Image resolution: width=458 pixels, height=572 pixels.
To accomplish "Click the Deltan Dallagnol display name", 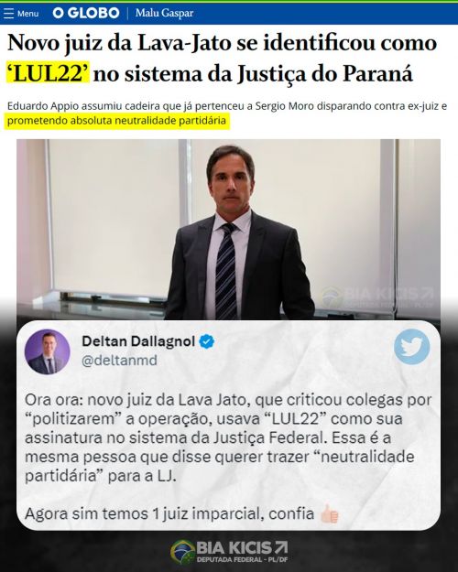I will tap(138, 341).
